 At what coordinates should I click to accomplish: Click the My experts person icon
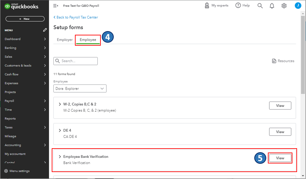pos(207,6)
